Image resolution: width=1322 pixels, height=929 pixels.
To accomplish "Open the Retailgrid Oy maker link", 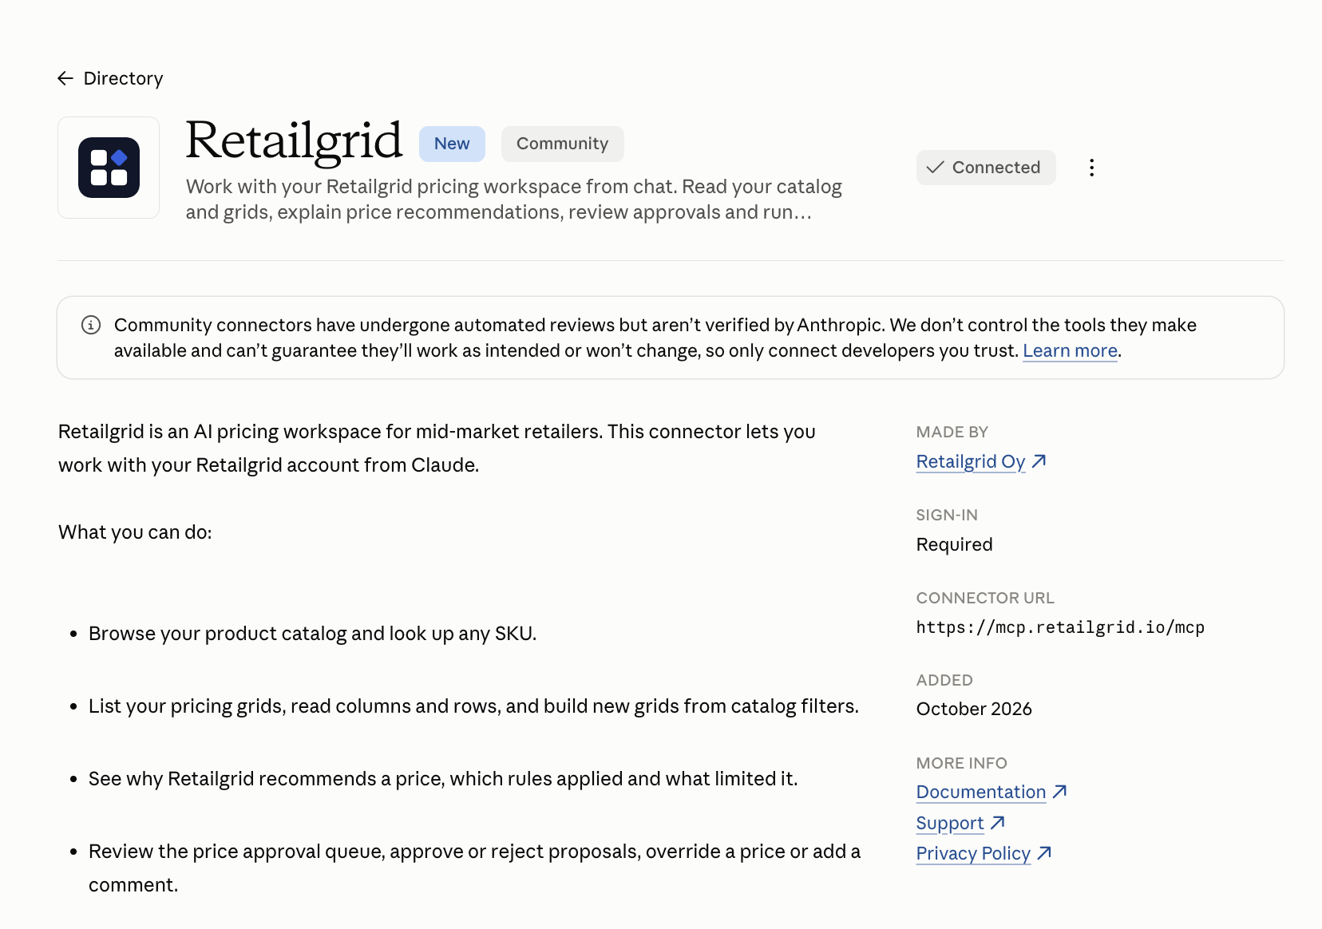I will coord(971,461).
